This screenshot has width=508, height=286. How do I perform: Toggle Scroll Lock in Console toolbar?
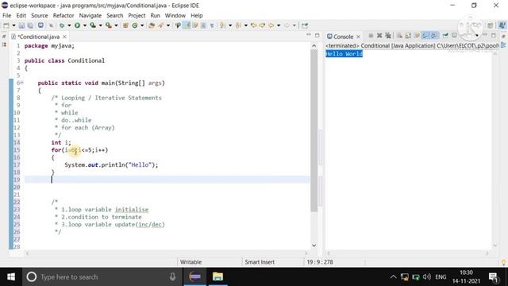coord(408,35)
